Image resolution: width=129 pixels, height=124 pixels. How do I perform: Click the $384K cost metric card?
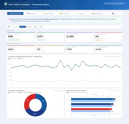point(21,49)
